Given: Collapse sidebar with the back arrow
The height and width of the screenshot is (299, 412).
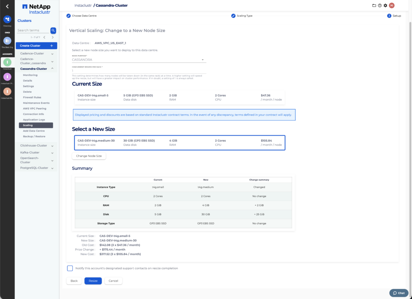Looking at the screenshot, I should [7, 6].
